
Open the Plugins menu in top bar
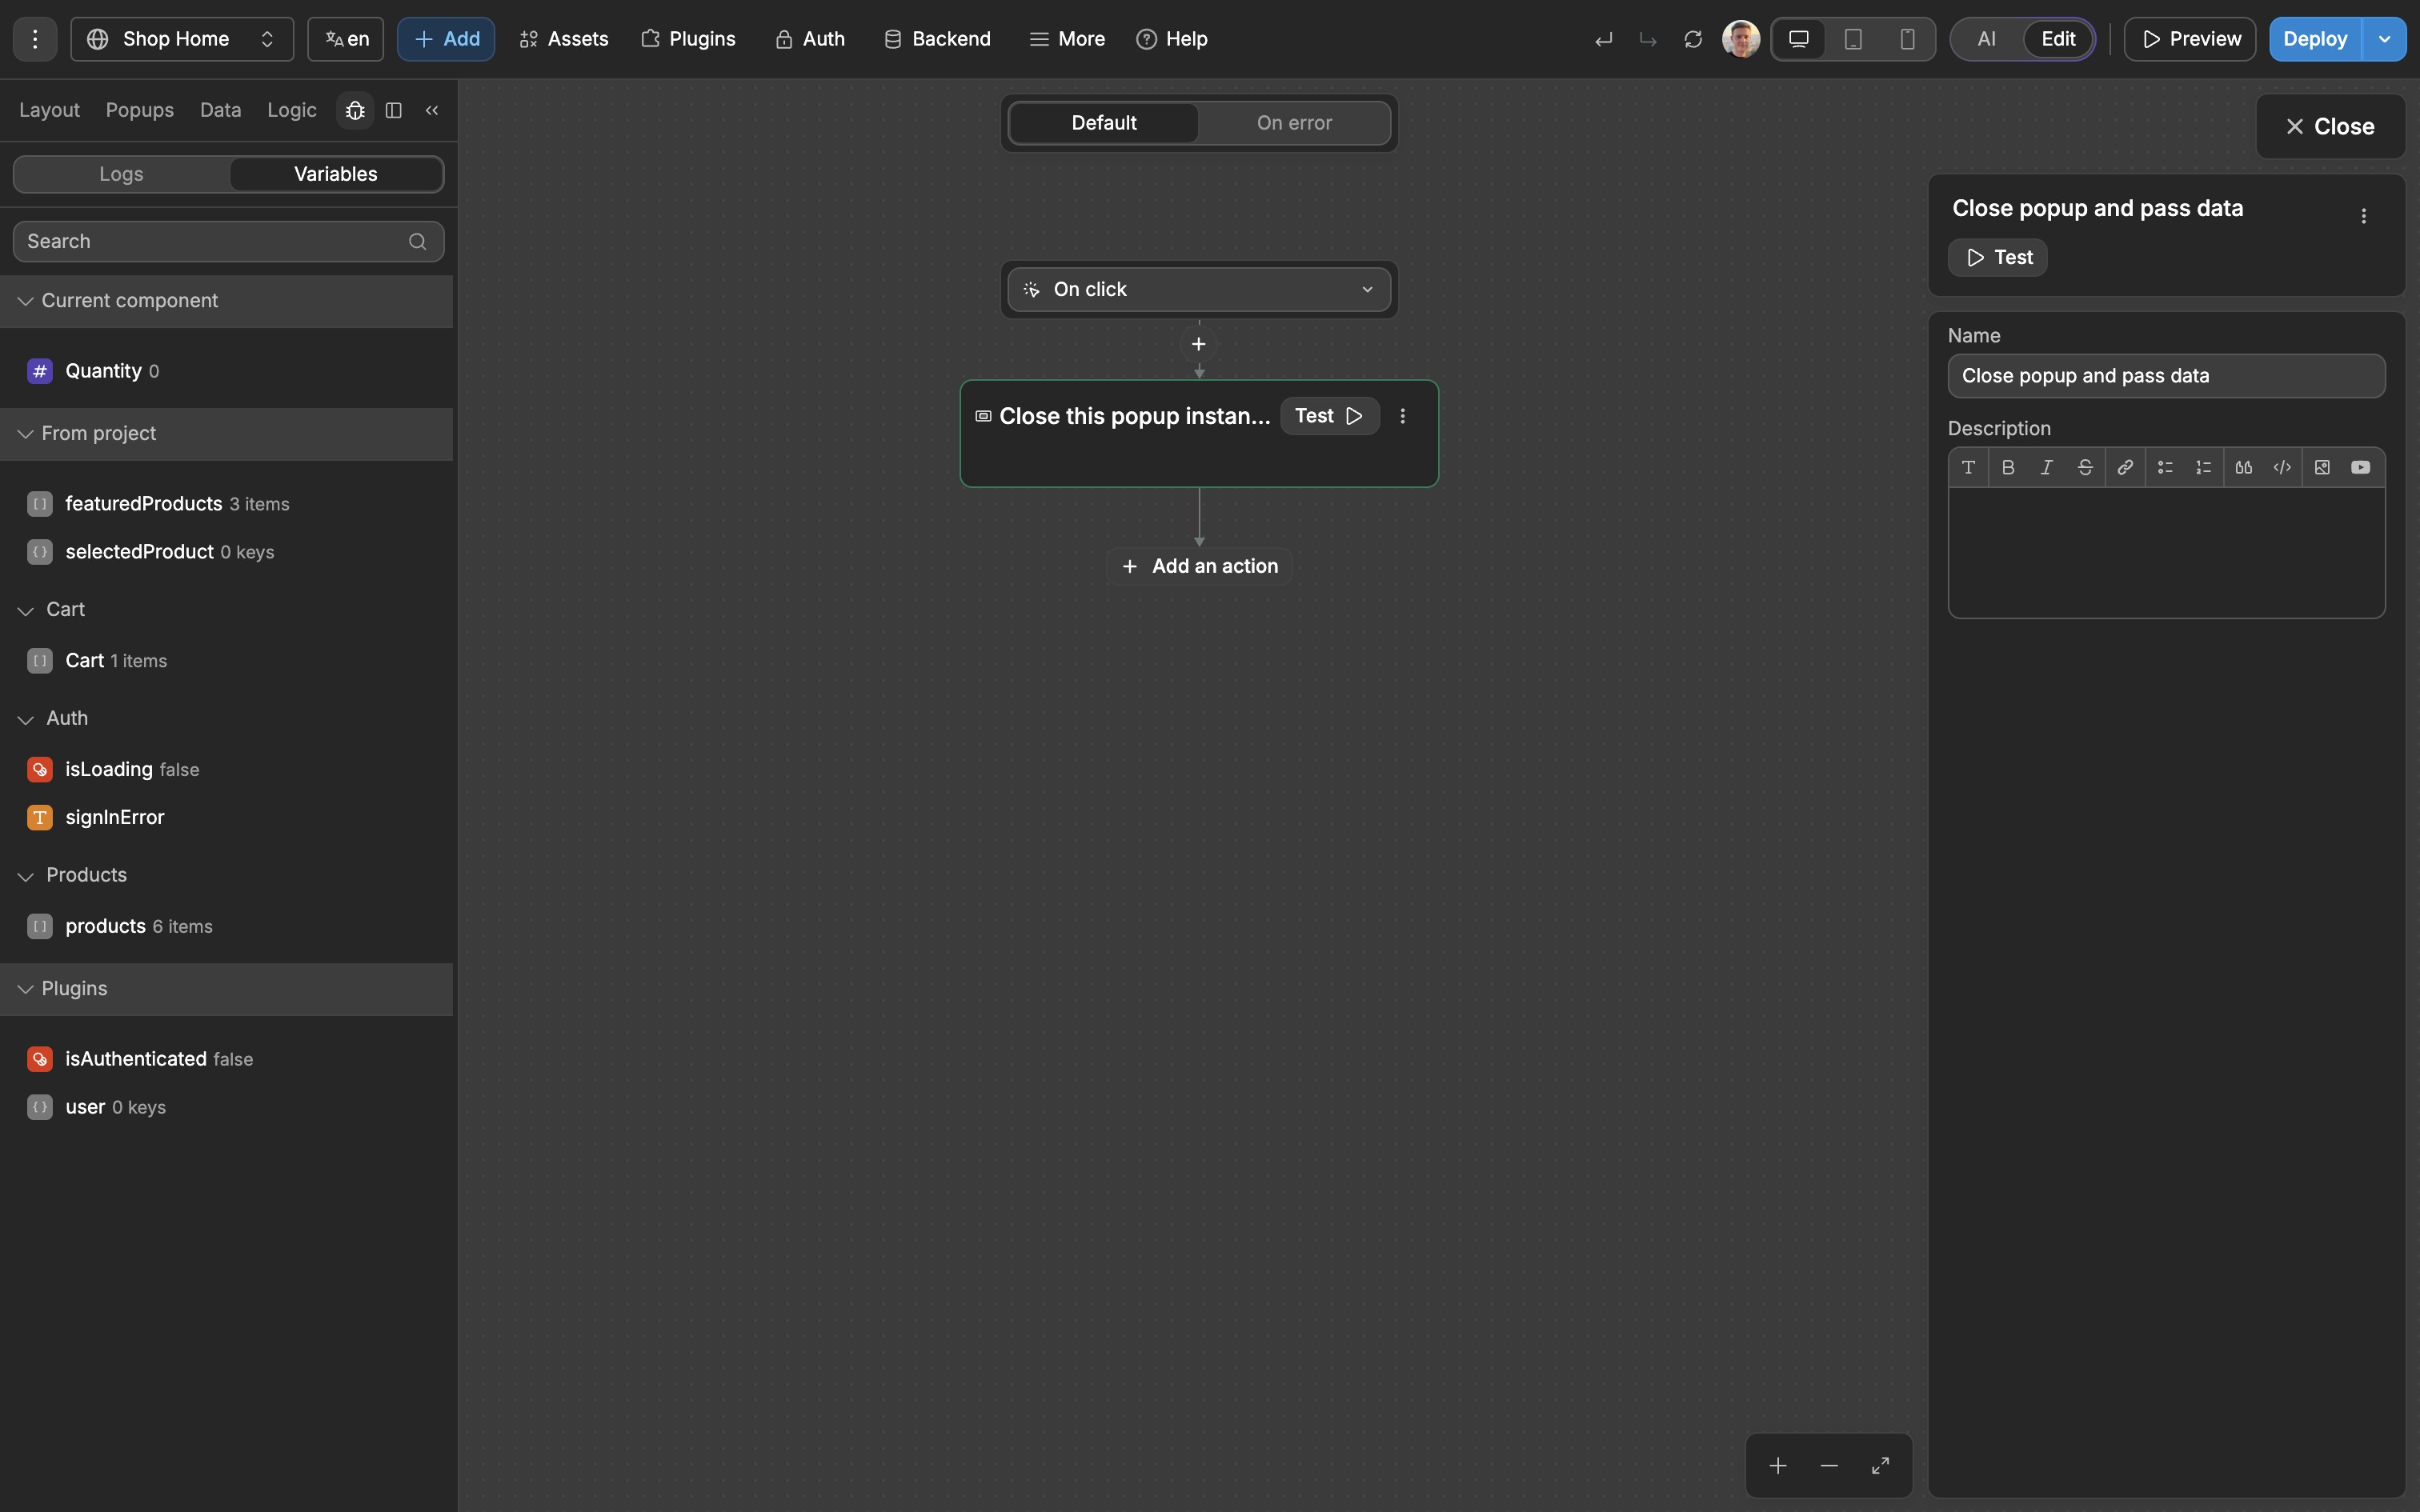pos(688,39)
